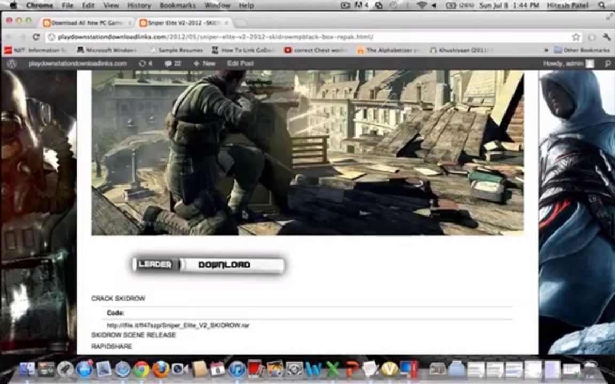This screenshot has height=384, width=615.
Task: Launch App Store from the dock
Action: 84,370
